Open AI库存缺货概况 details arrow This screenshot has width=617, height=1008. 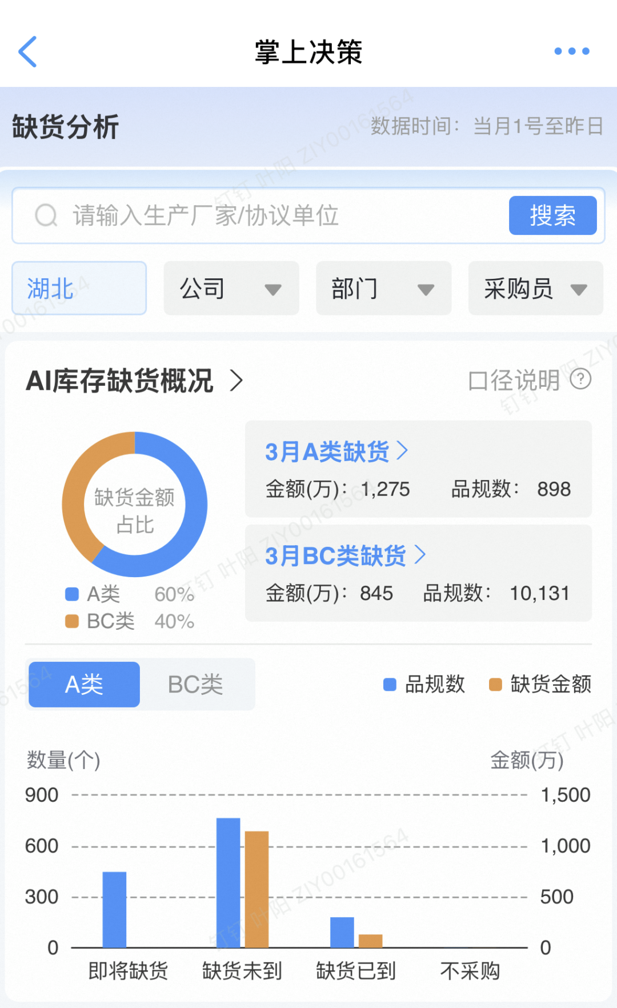coord(237,381)
